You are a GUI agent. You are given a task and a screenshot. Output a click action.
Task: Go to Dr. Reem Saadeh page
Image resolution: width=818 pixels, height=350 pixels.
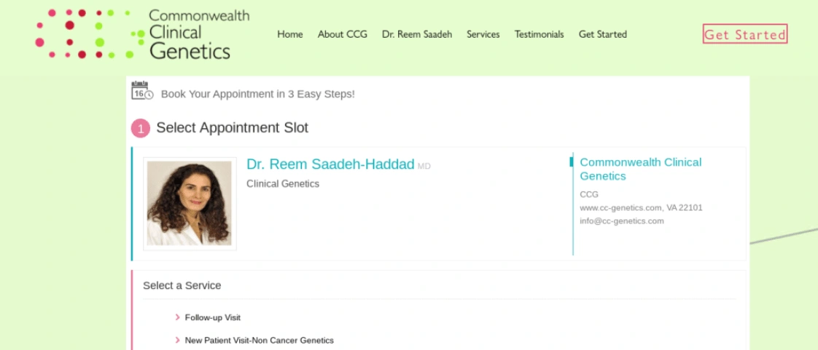pos(417,34)
